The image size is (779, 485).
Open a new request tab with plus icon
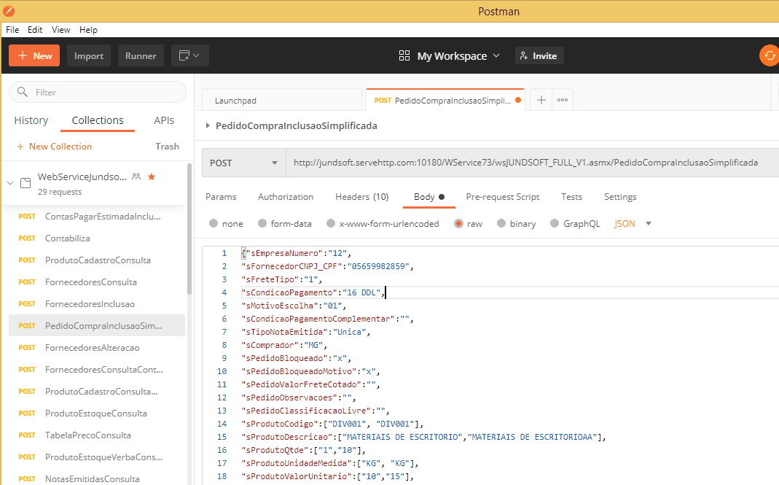click(541, 101)
